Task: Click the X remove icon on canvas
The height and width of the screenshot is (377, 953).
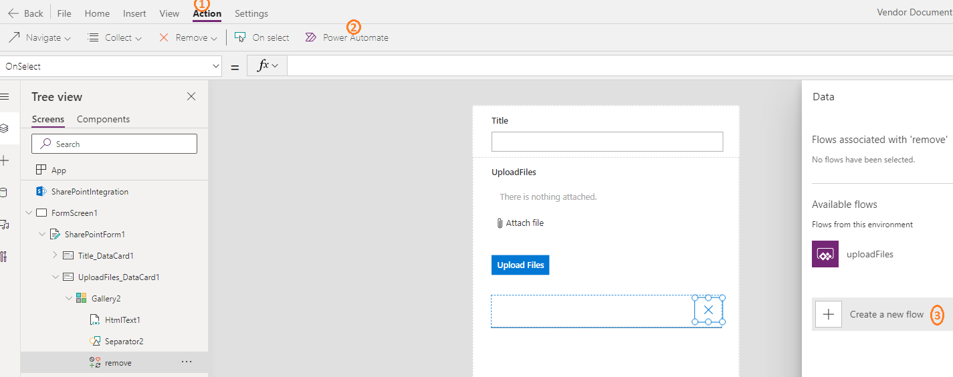Action: click(x=709, y=310)
